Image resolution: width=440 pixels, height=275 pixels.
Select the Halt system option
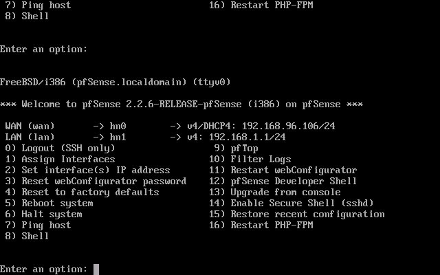pyautogui.click(x=43, y=214)
